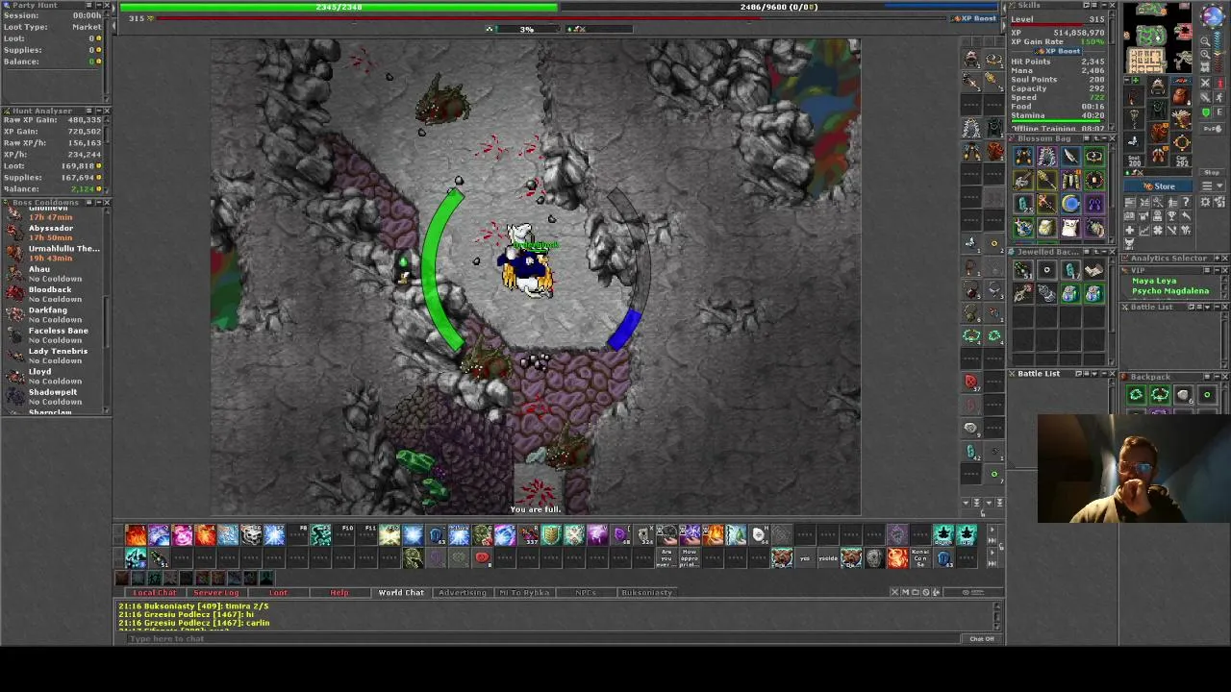
Task: Select VIP entry Maya Leya
Action: point(1154,281)
